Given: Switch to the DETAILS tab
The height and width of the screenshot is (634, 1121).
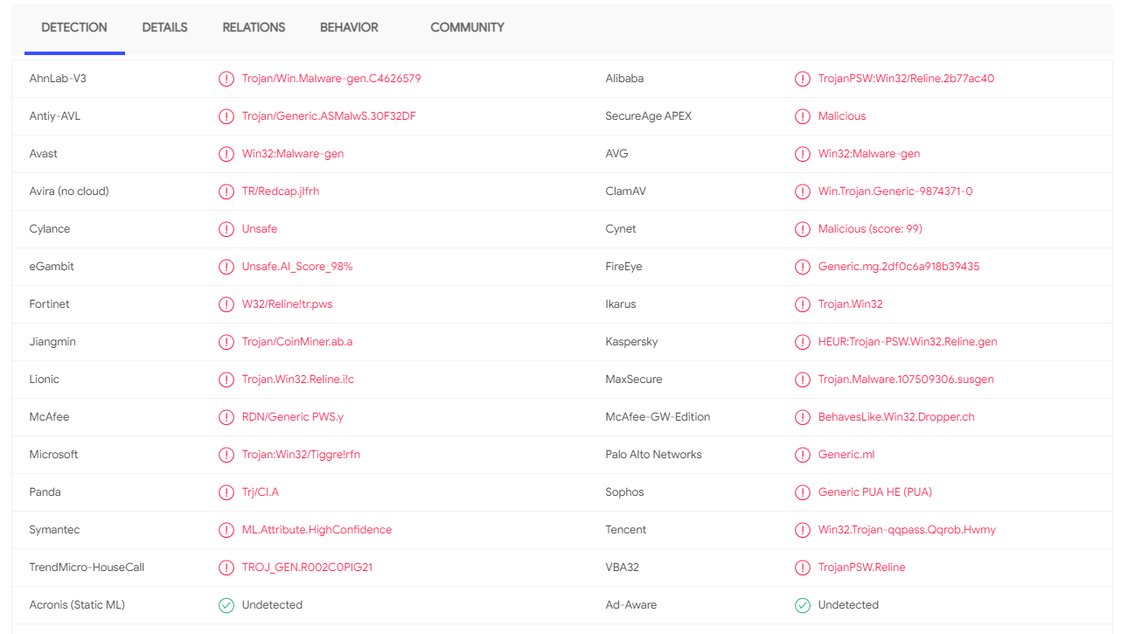Looking at the screenshot, I should 164,27.
